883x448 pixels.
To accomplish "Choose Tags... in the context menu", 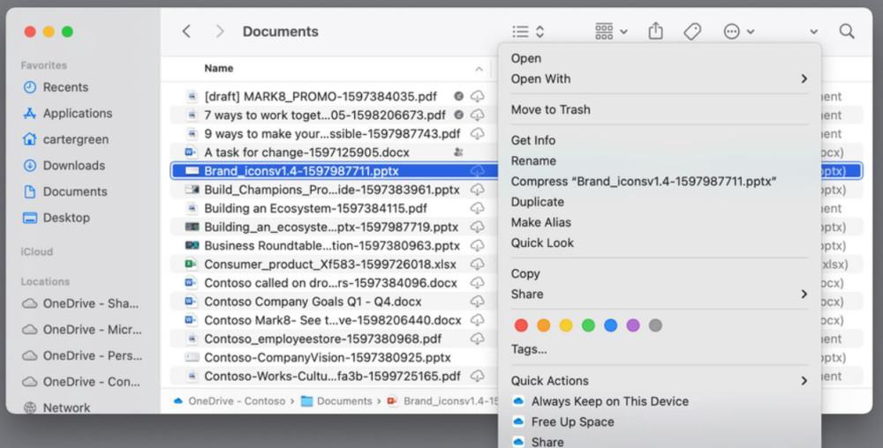I will (529, 349).
